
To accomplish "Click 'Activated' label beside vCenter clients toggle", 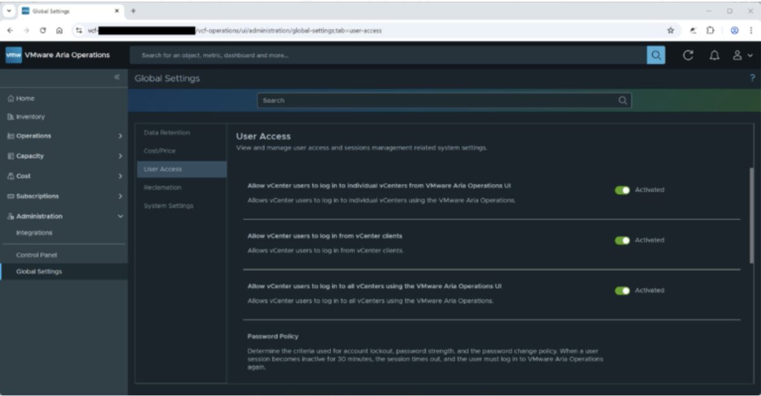I will coord(649,240).
